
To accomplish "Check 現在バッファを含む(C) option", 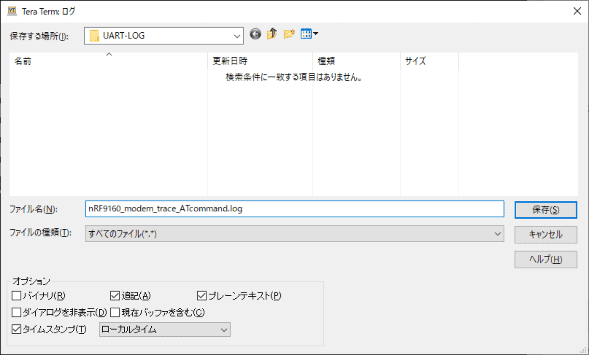I will pyautogui.click(x=115, y=313).
